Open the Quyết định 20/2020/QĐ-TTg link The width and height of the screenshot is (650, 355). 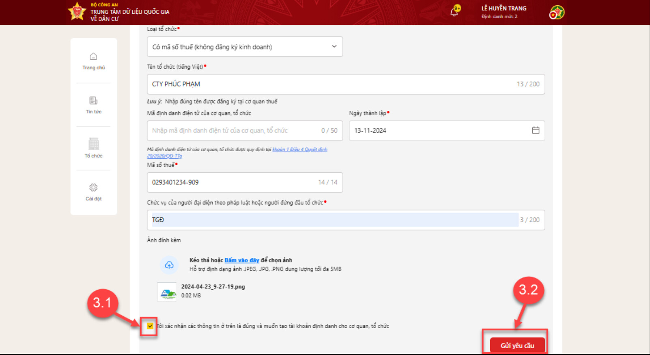coord(299,149)
